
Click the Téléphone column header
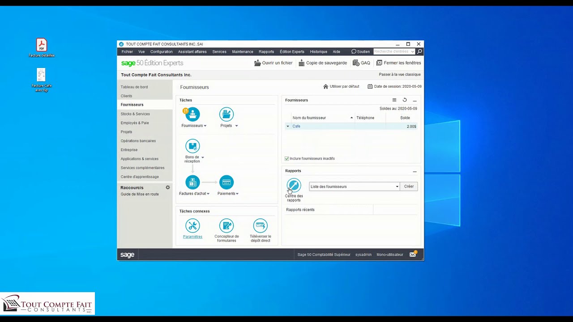[371, 118]
